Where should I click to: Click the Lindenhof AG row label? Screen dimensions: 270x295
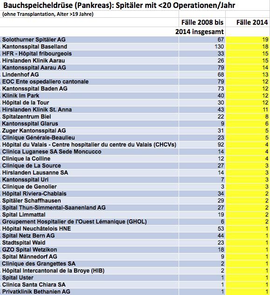point(89,75)
